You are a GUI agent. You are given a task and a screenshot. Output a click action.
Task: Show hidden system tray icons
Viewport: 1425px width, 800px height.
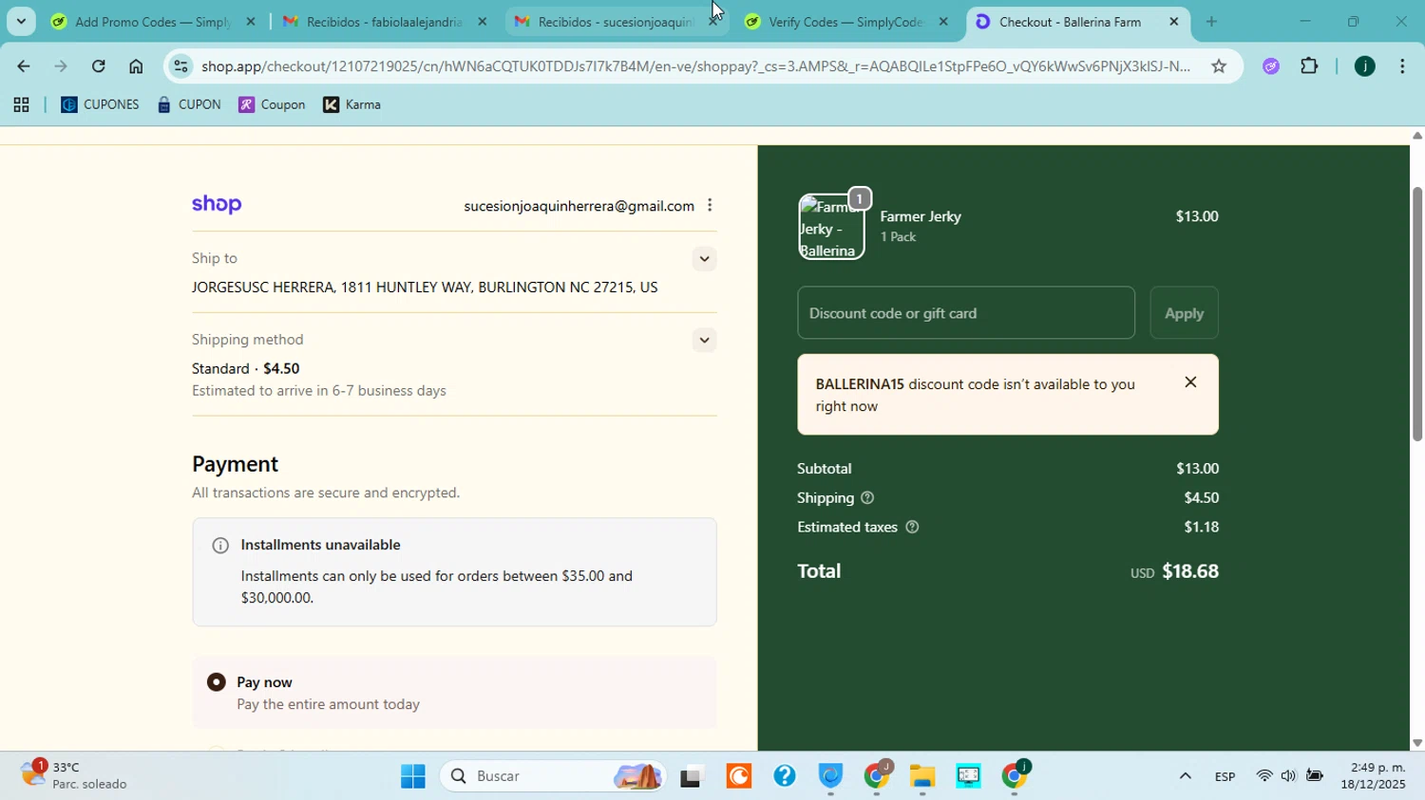point(1185,776)
